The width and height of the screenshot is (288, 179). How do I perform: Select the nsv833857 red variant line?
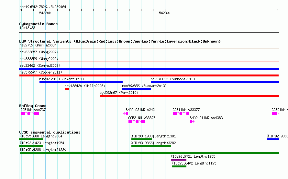(x=149, y=55)
